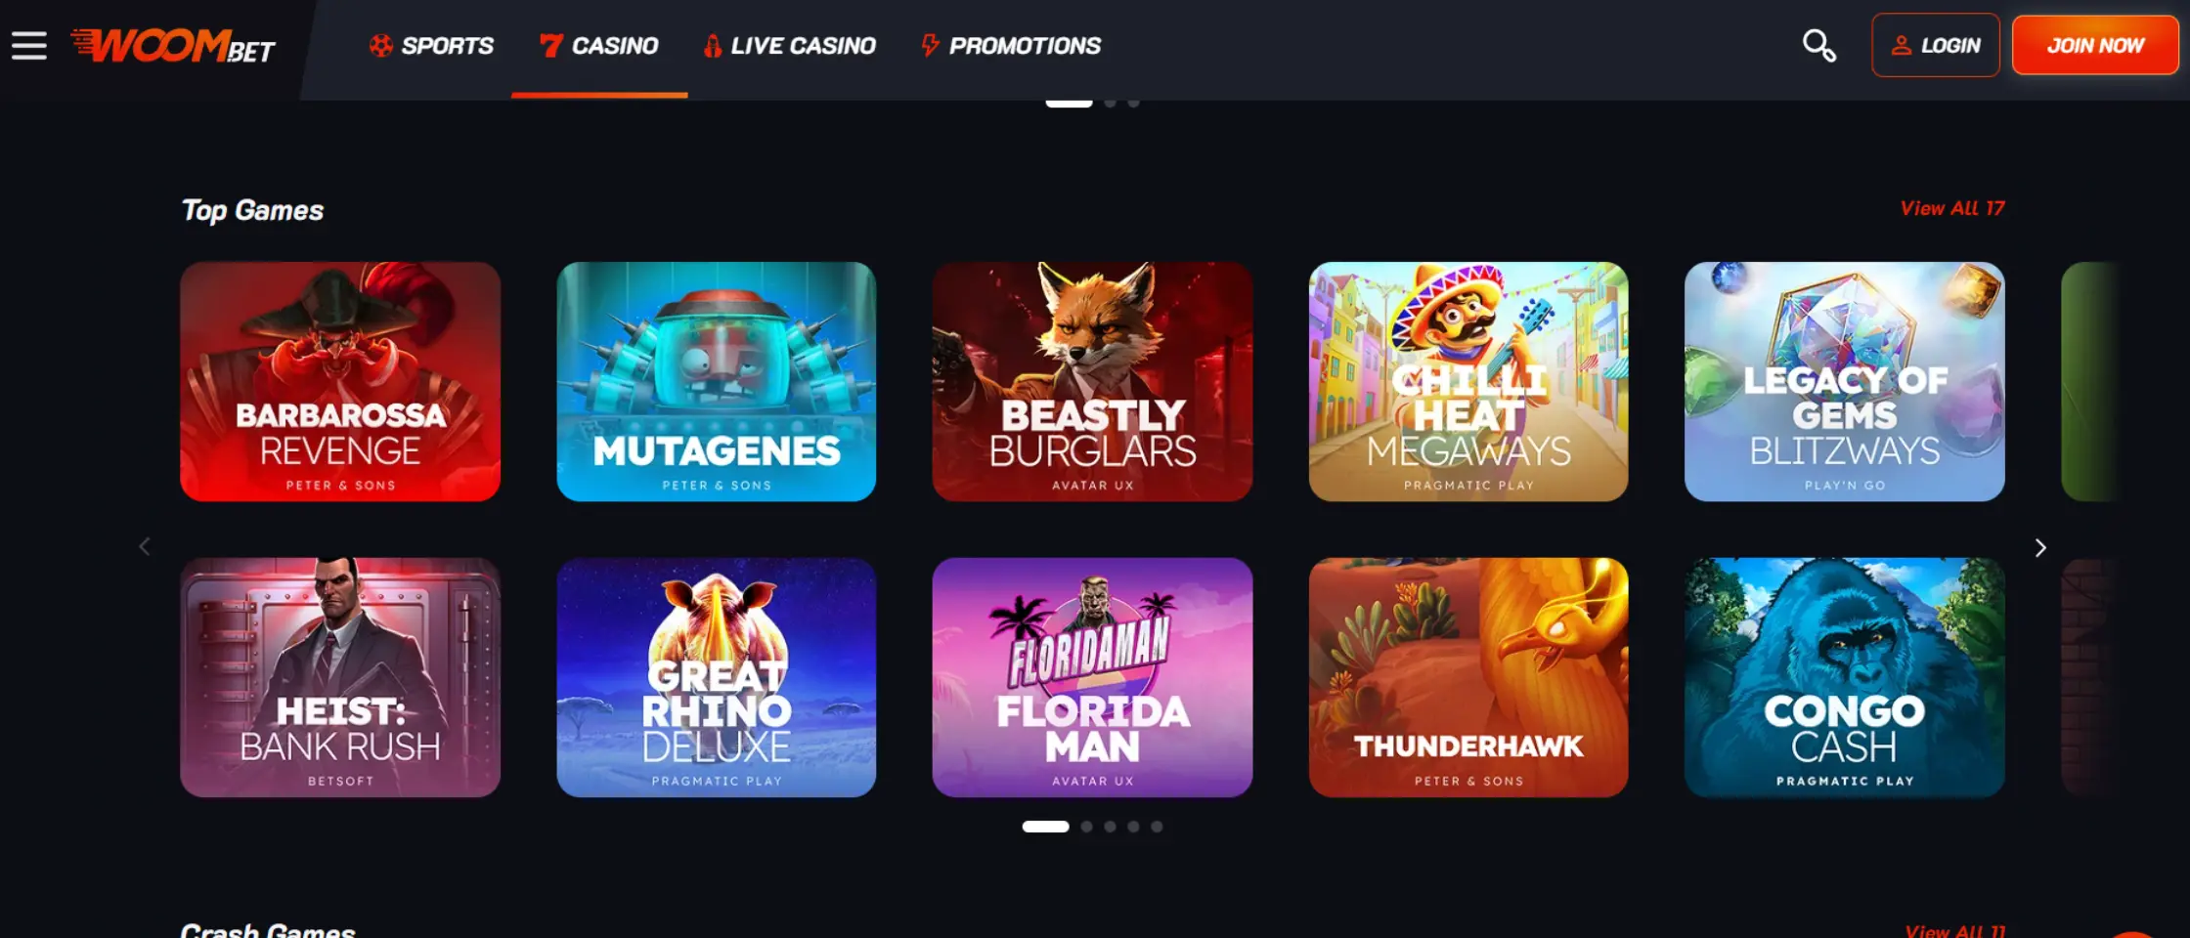The height and width of the screenshot is (938, 2190).
Task: Select last Top Games pagination dot
Action: [1157, 827]
